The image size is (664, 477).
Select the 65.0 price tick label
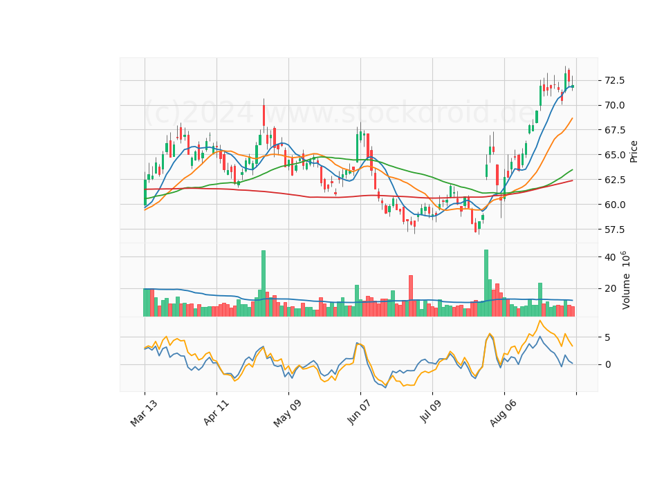tap(614, 155)
